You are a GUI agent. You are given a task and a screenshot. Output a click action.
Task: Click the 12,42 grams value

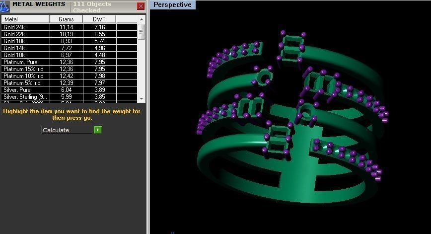[66, 76]
